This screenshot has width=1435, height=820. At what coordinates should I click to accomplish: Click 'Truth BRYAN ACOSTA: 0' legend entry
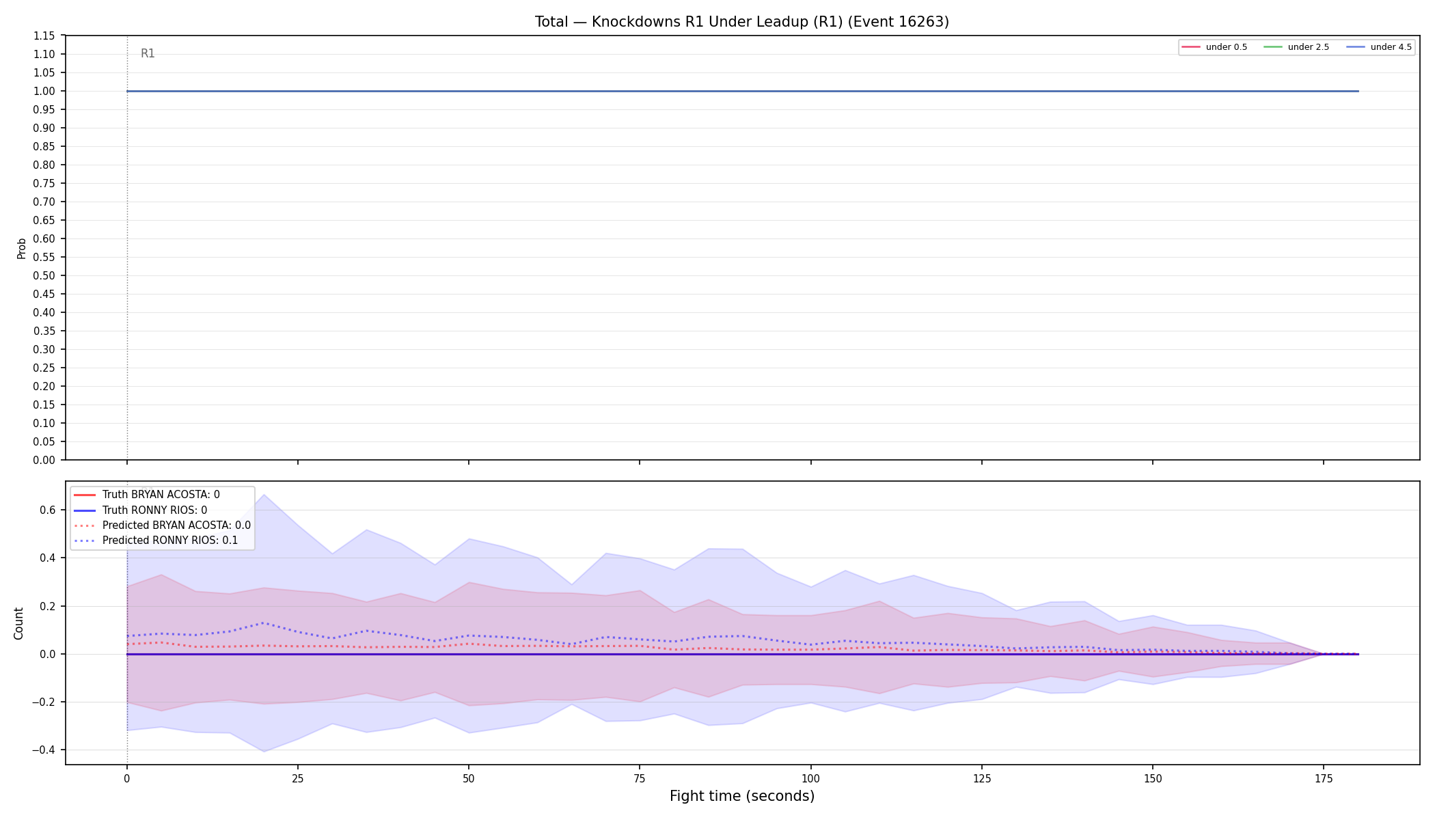click(x=146, y=495)
